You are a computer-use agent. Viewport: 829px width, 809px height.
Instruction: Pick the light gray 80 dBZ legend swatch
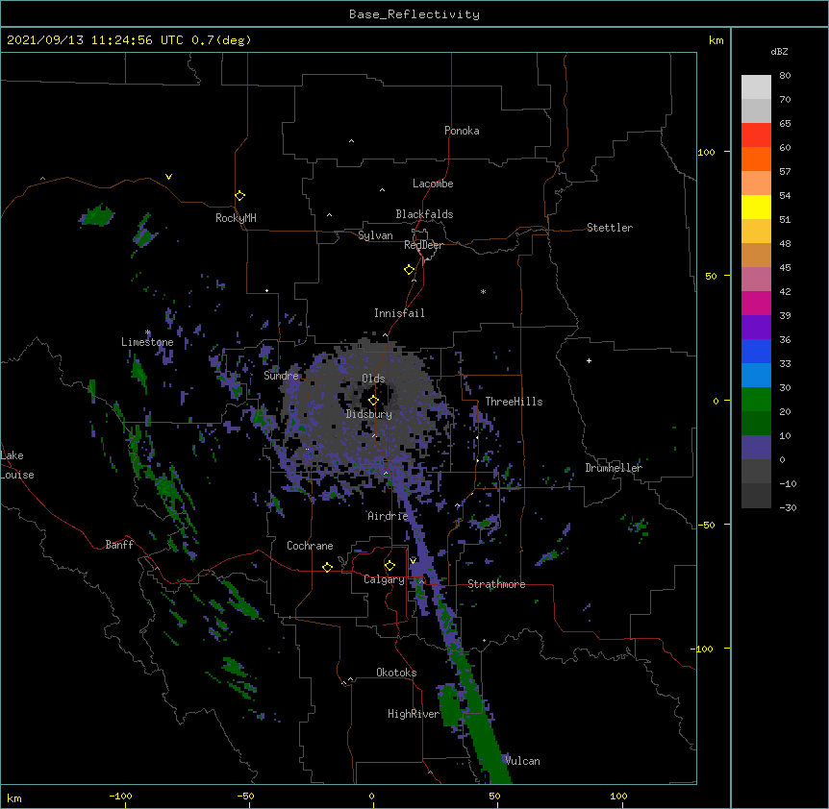pyautogui.click(x=756, y=87)
